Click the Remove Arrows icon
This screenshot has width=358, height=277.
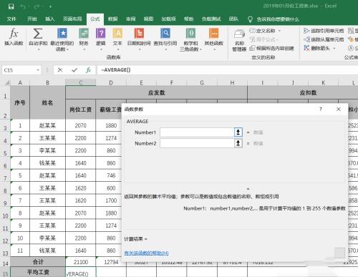[x=306, y=48]
